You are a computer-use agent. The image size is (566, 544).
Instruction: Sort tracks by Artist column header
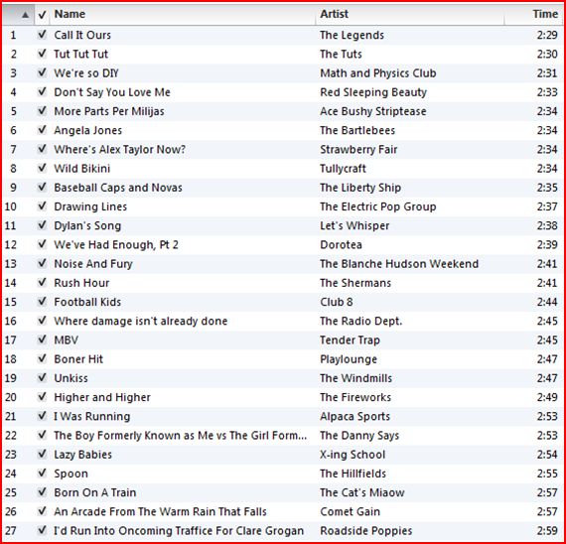point(410,14)
